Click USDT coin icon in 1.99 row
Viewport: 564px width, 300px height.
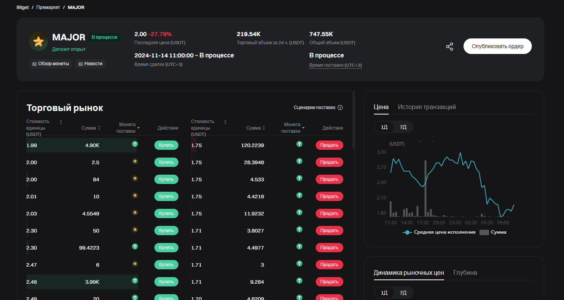135,144
